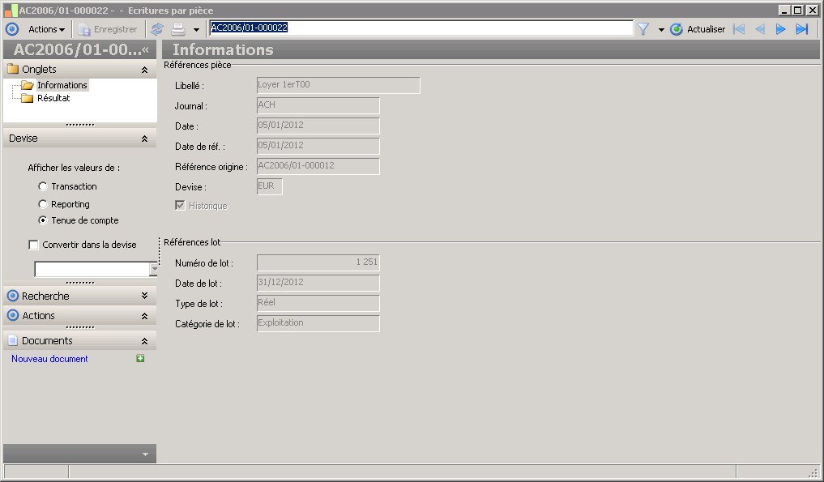Select the Reporting radio button

pos(43,204)
